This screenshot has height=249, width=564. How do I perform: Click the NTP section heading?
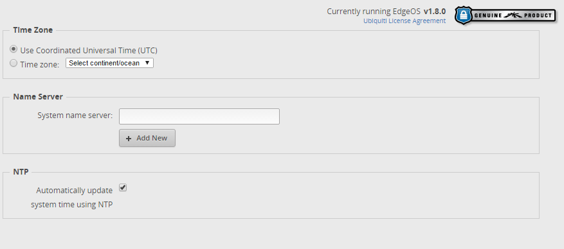pyautogui.click(x=21, y=172)
